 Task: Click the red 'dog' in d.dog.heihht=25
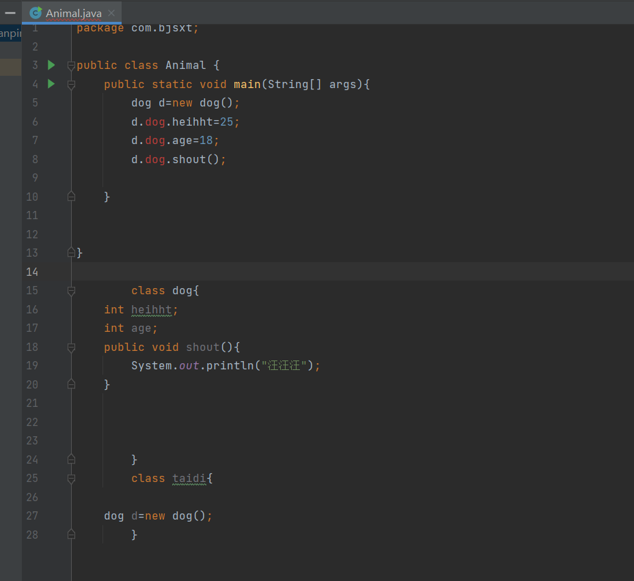pyautogui.click(x=155, y=122)
